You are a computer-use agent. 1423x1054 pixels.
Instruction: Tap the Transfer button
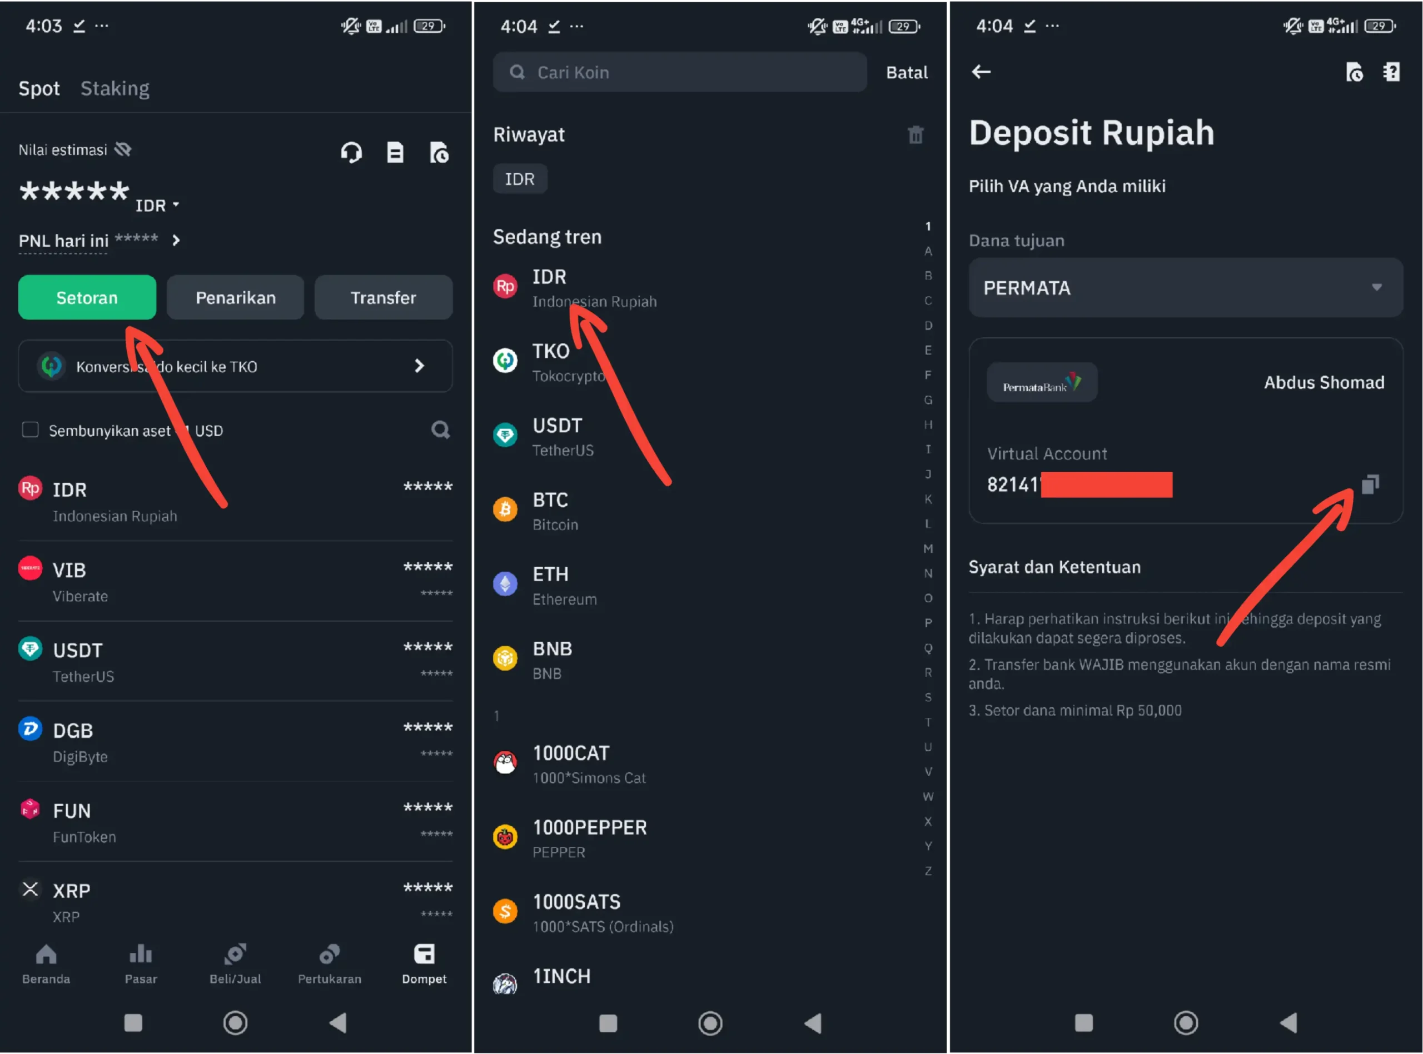coord(384,297)
